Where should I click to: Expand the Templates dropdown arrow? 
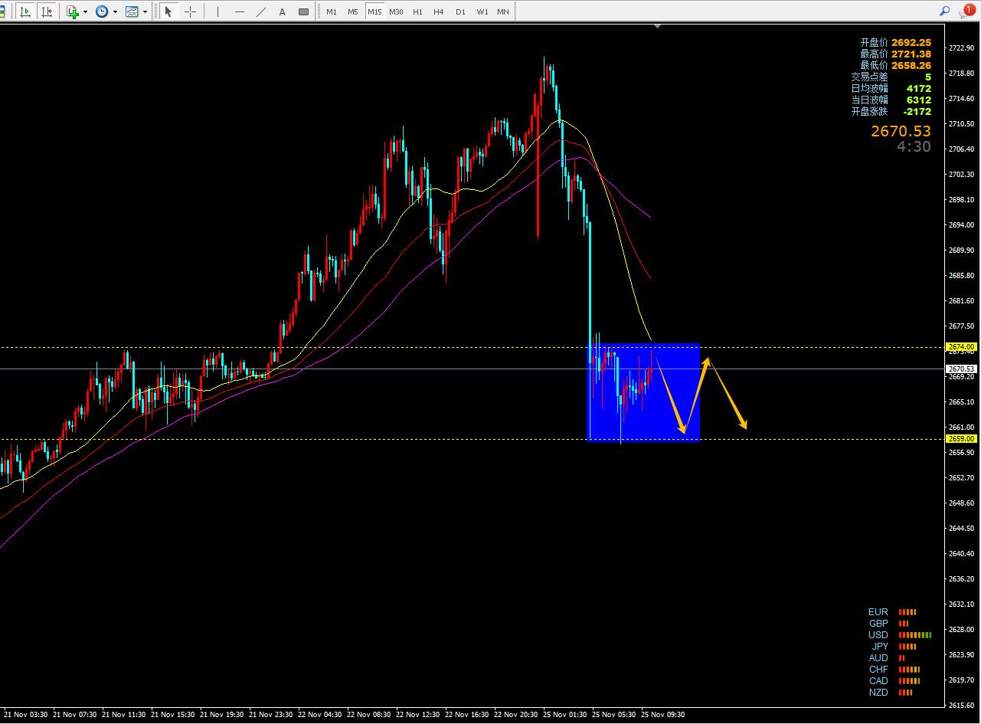point(145,11)
